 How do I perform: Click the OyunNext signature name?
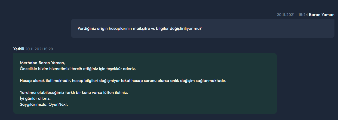[59, 104]
